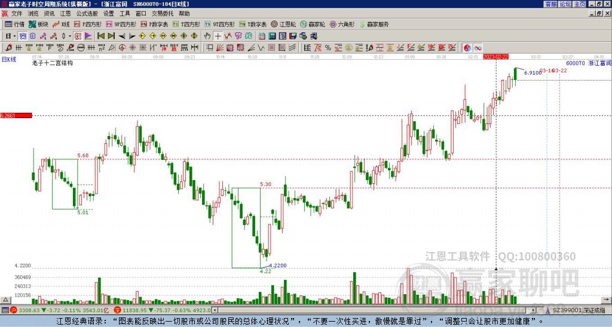Click the up-triangle button at volume panel
Image resolution: width=612 pixels, height=327 pixels.
pyautogui.click(x=5, y=300)
